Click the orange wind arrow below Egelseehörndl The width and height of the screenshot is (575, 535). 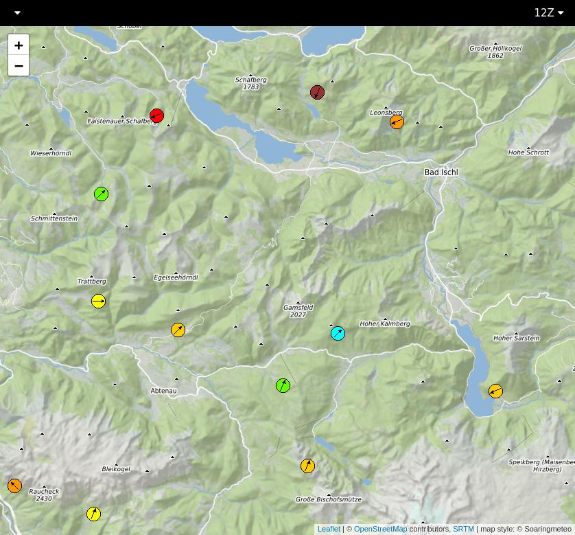coord(178,330)
